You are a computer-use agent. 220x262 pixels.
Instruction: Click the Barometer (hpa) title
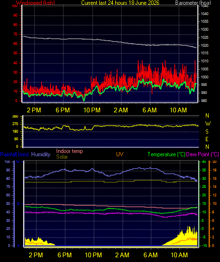[x=193, y=3]
